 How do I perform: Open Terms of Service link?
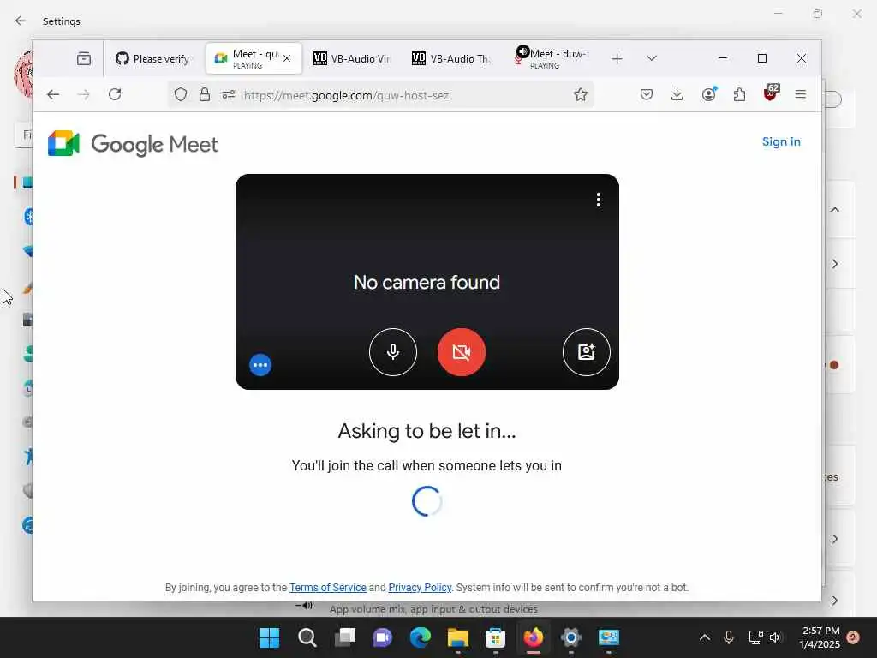[328, 588]
